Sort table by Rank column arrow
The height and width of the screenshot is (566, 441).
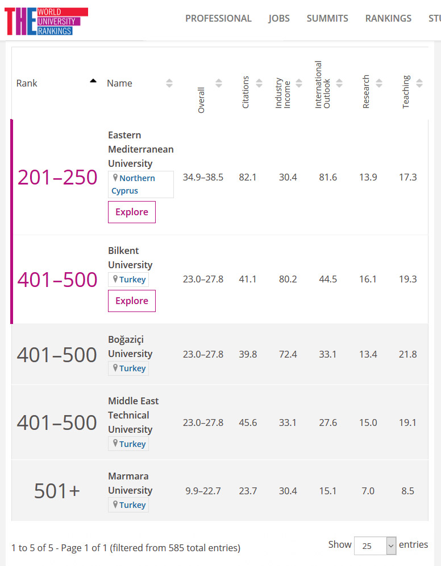93,81
